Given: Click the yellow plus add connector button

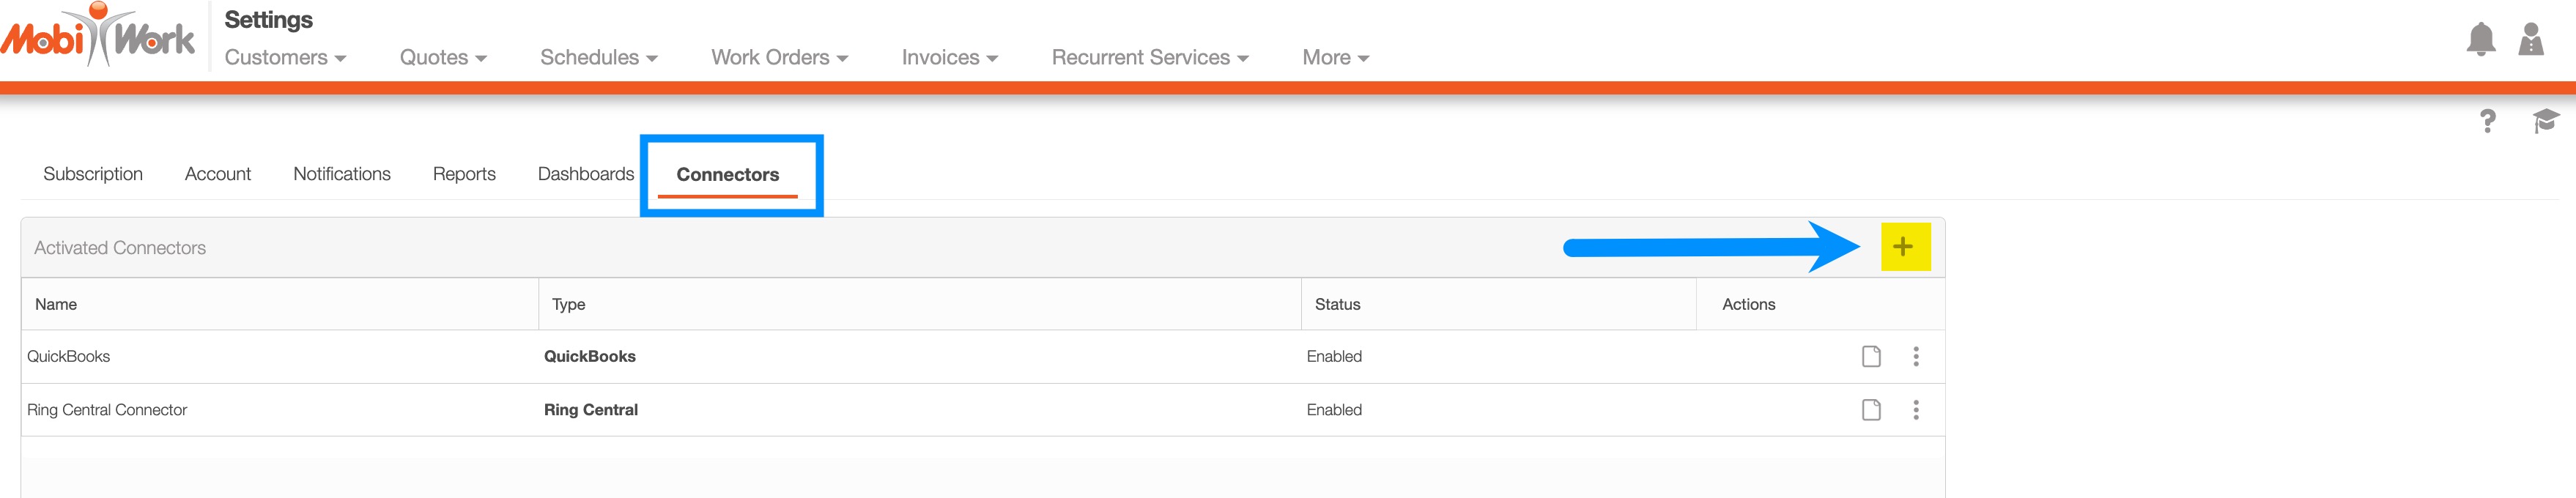Looking at the screenshot, I should [x=1904, y=247].
